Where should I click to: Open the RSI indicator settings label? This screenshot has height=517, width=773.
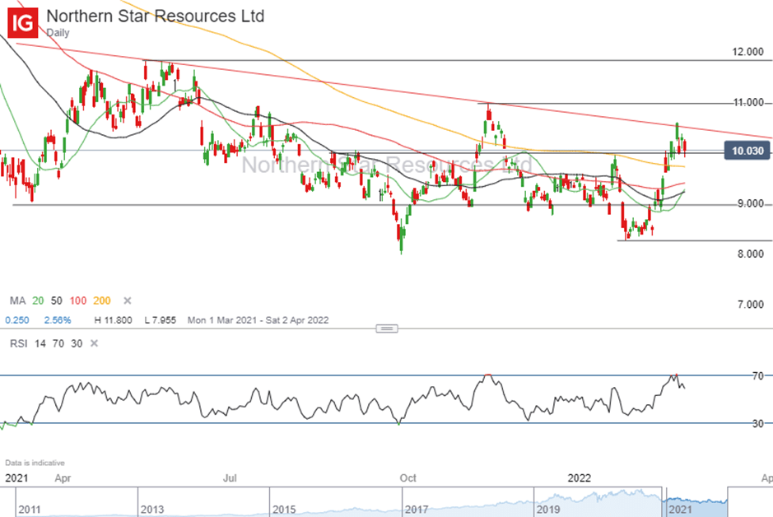click(19, 343)
